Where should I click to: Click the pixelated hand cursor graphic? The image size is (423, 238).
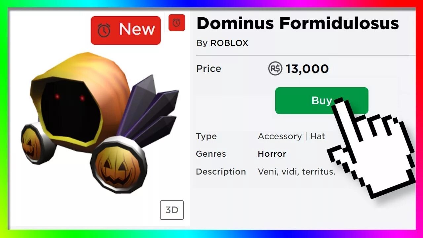[372, 145]
